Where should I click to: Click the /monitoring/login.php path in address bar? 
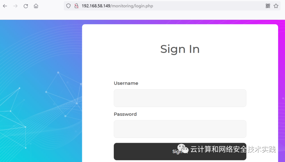132,6
